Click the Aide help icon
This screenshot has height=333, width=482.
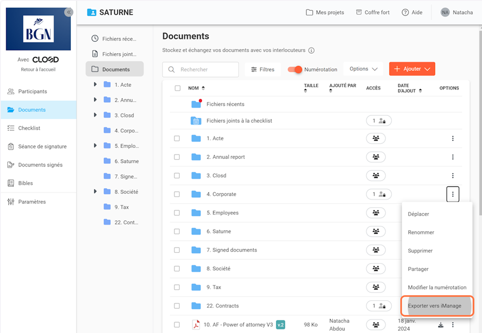pos(406,12)
